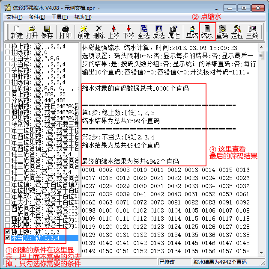Open the 文件(F) menu

coord(15,17)
